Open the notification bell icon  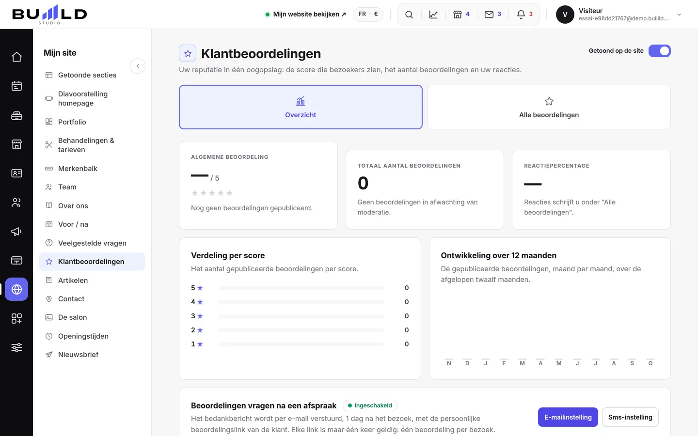click(525, 15)
